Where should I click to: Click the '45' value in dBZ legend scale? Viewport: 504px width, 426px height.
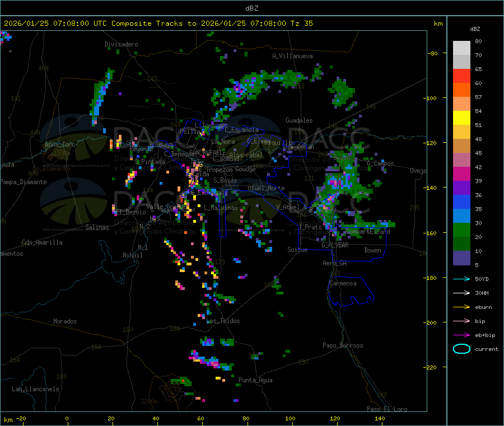tap(478, 153)
